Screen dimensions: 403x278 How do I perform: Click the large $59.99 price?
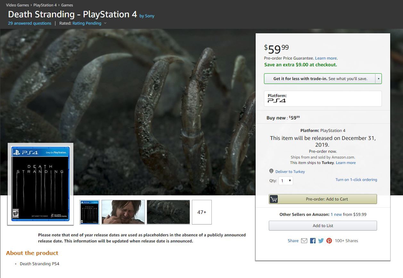(x=276, y=49)
